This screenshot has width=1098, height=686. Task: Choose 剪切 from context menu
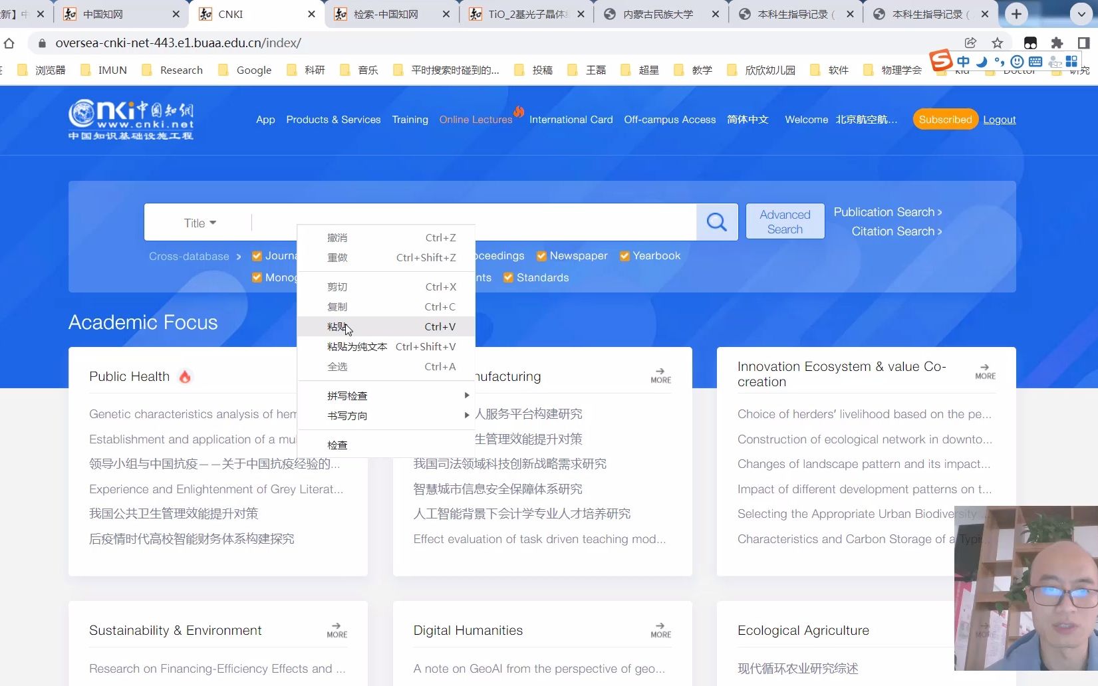coord(386,286)
